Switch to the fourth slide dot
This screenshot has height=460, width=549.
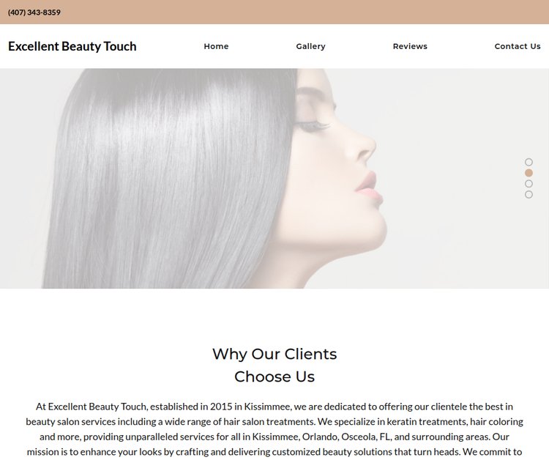click(x=529, y=194)
